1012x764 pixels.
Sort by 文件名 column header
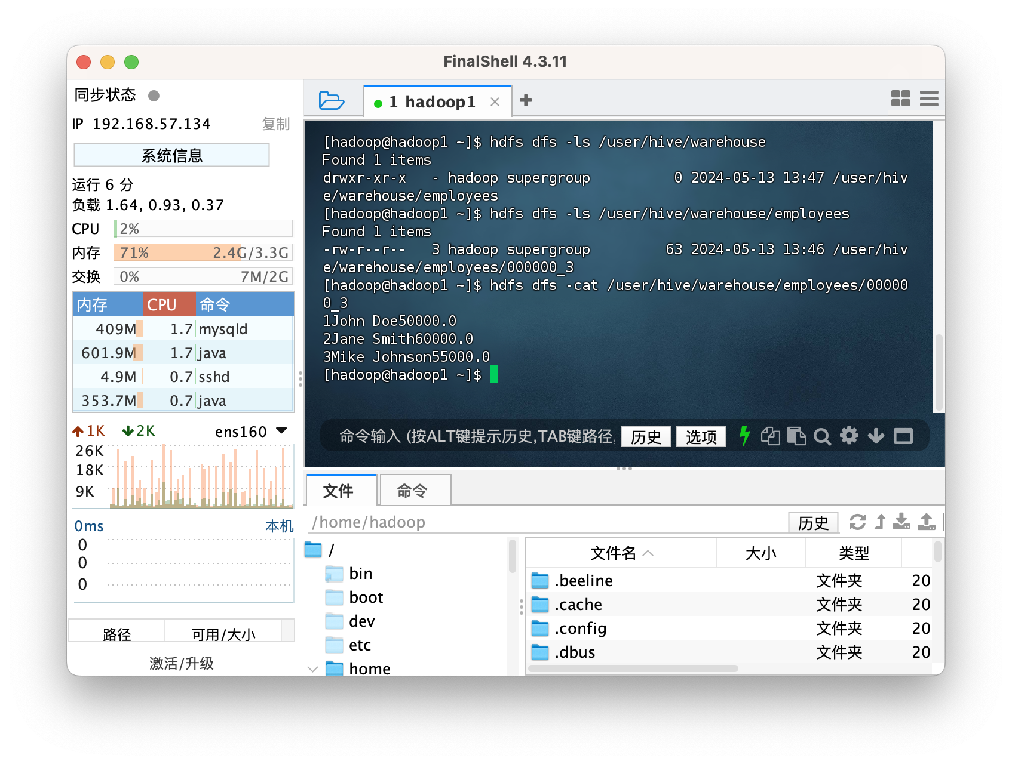[x=621, y=553]
